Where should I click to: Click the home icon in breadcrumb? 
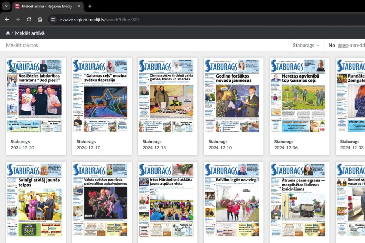click(8, 33)
